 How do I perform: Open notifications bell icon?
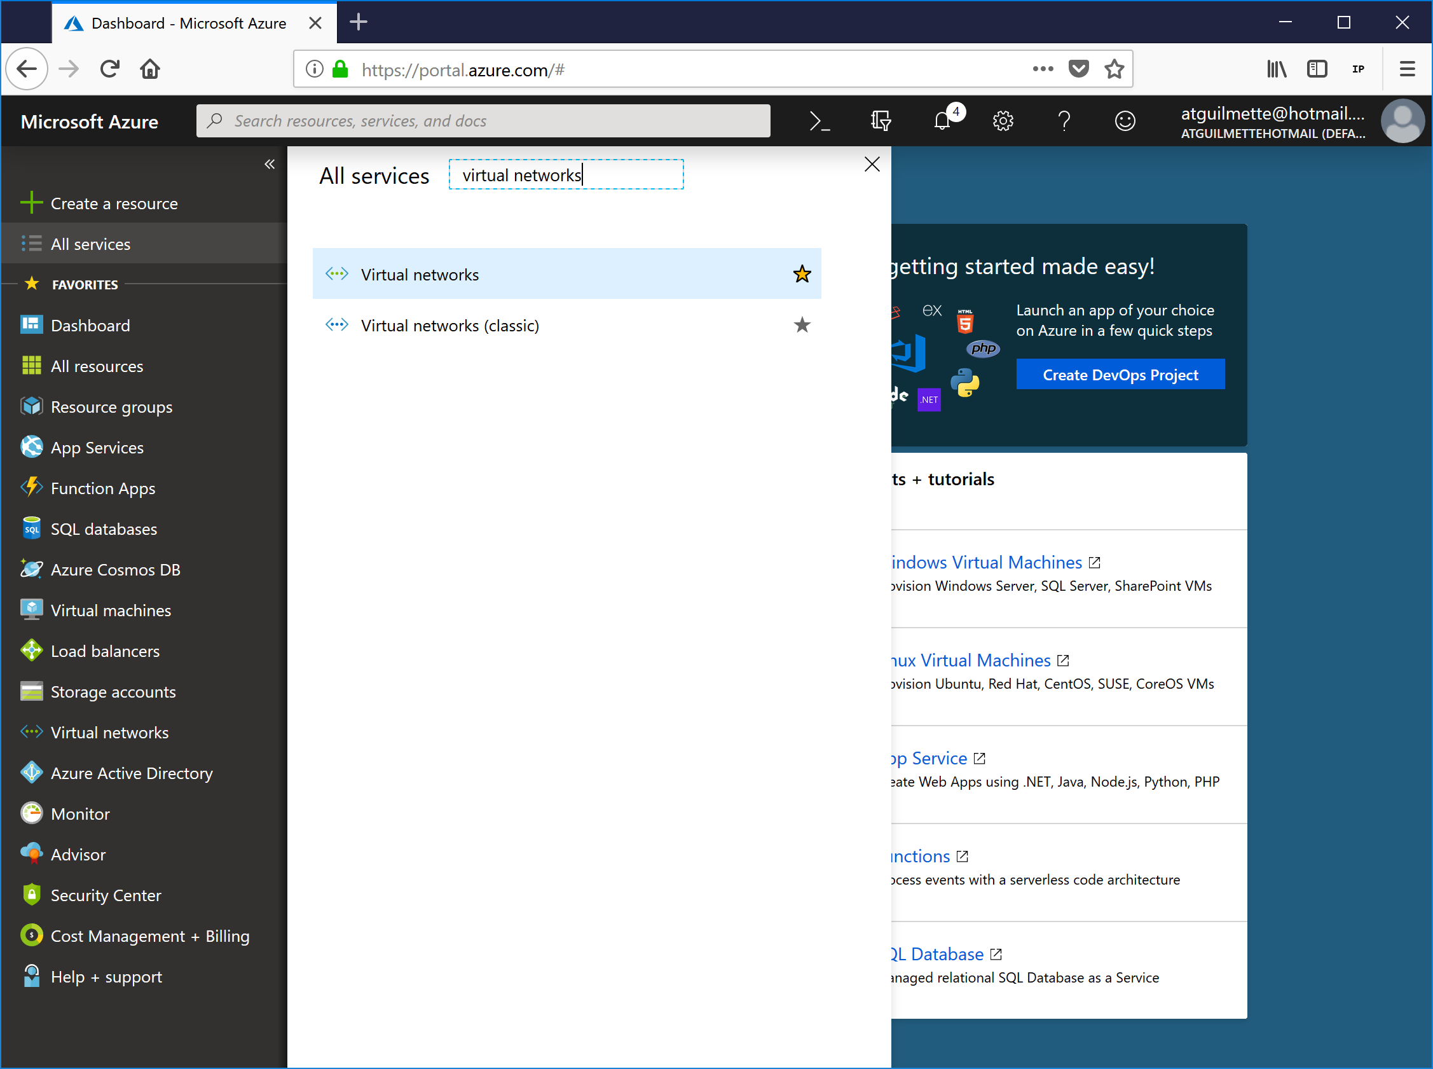[x=942, y=121]
